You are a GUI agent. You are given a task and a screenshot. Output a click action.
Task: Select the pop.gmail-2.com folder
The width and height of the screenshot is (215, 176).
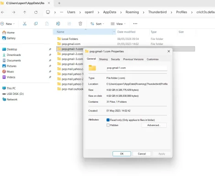70,54
